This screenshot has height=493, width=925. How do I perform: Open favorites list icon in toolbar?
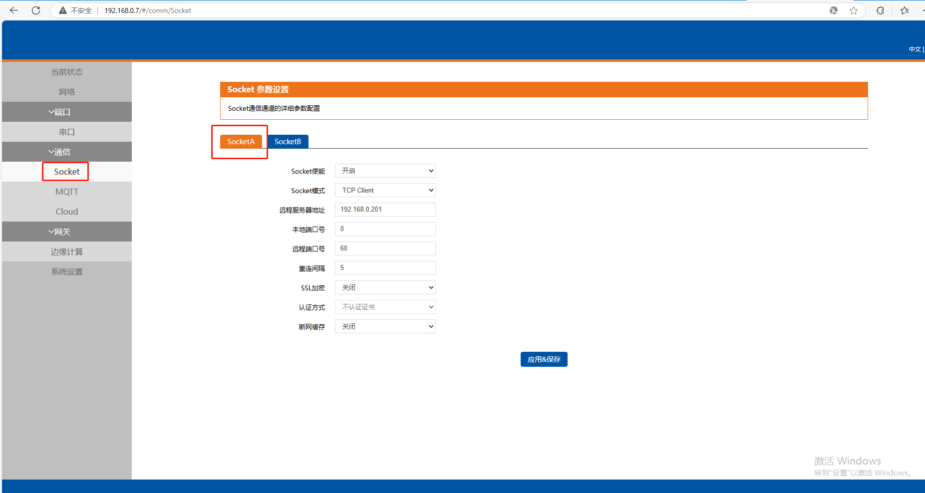pyautogui.click(x=905, y=10)
